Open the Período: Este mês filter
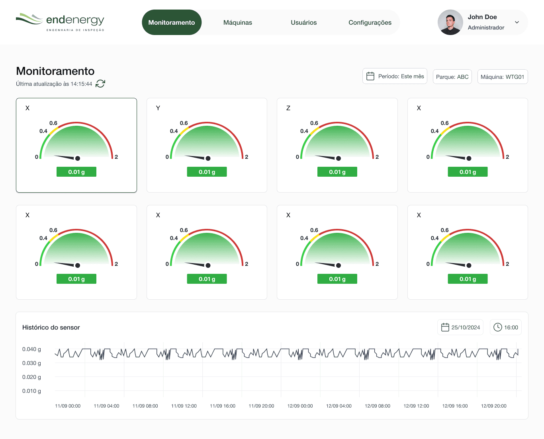The height and width of the screenshot is (439, 544). (395, 76)
